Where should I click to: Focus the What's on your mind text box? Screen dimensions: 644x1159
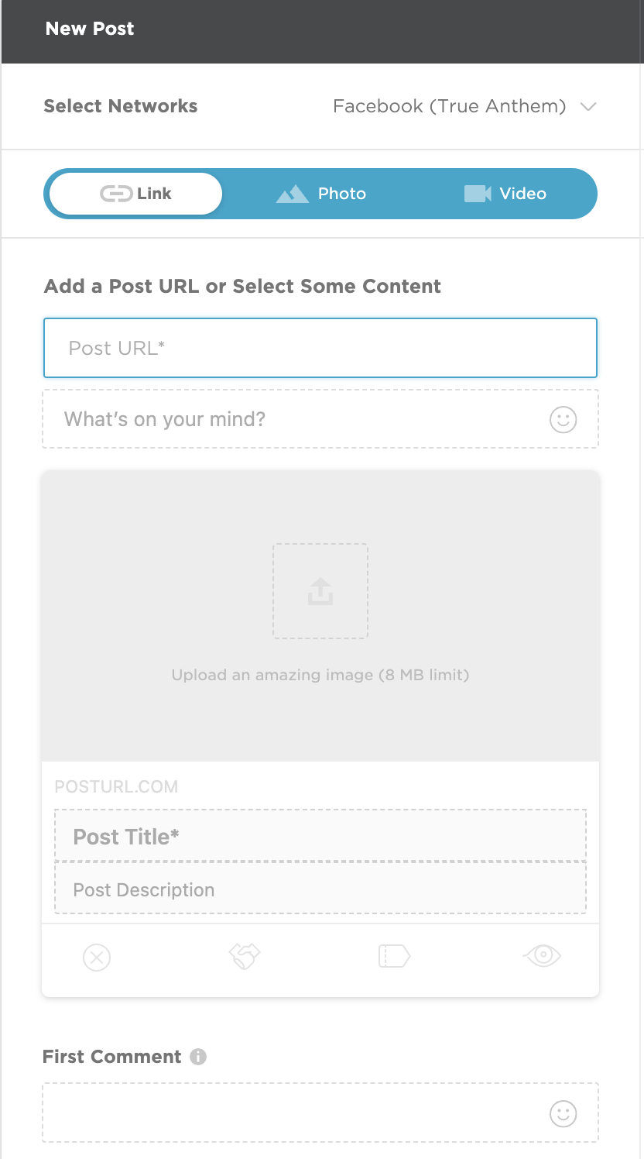pyautogui.click(x=320, y=419)
